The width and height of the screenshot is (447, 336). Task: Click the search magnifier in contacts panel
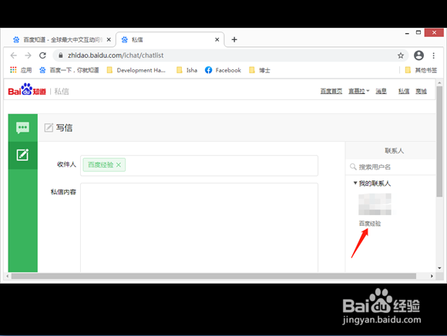click(x=353, y=166)
